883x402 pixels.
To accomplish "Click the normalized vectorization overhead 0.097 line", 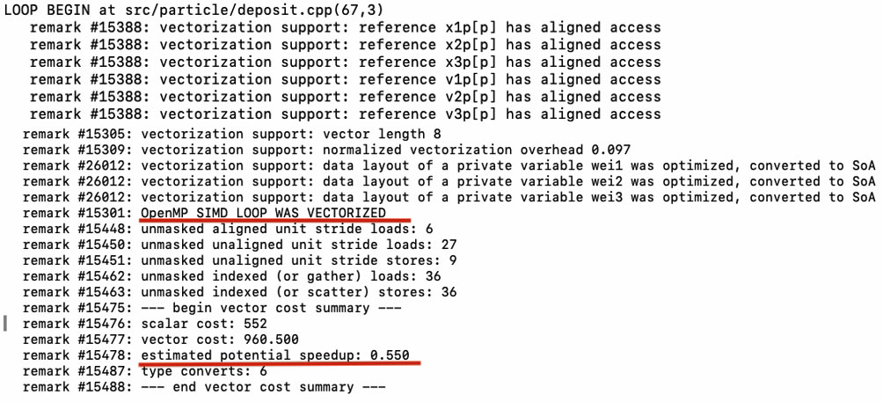I will pos(326,150).
